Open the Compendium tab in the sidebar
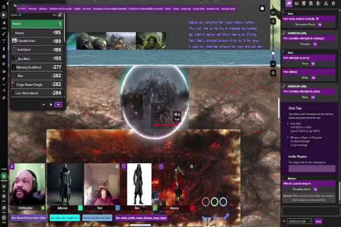 tap(311, 3)
